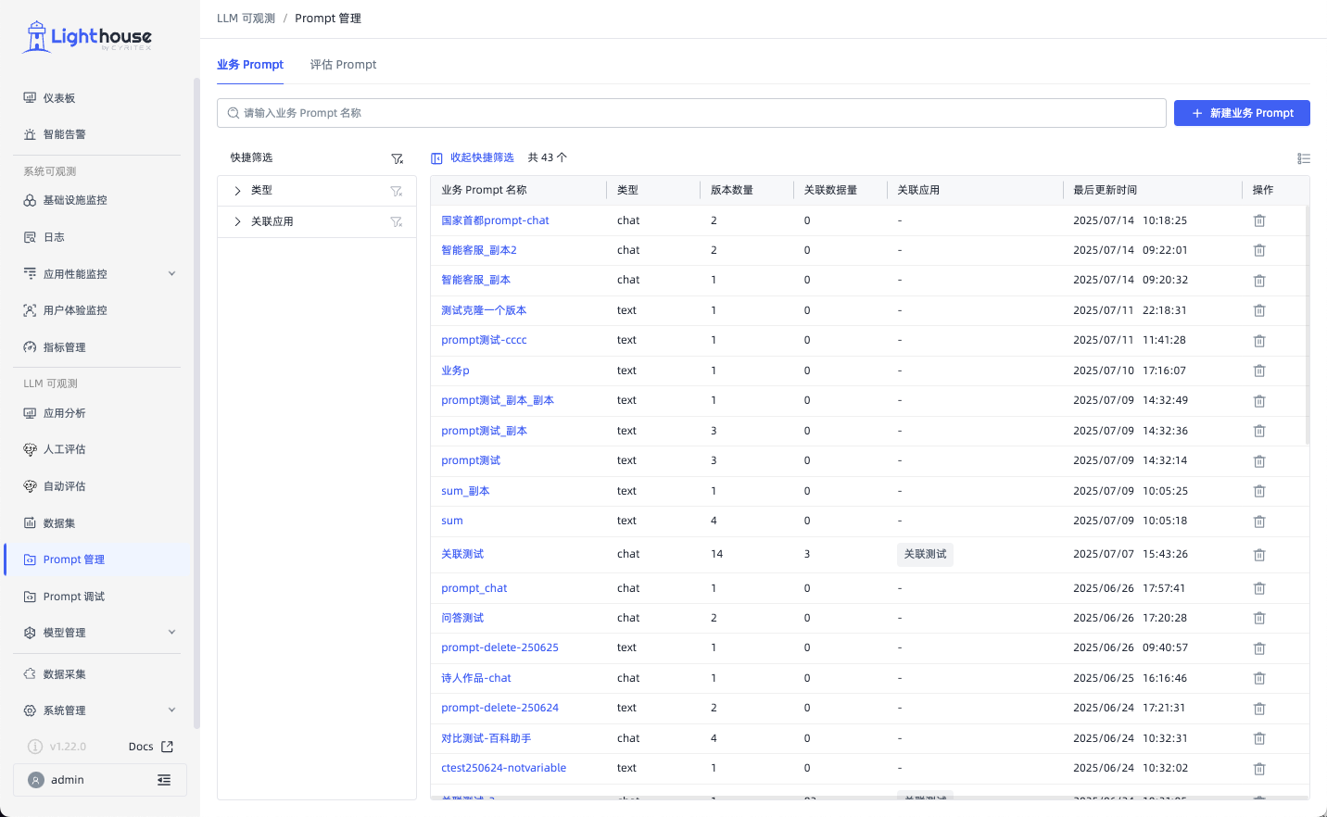Create a new 业务 Prompt
The image size is (1327, 817).
point(1242,113)
